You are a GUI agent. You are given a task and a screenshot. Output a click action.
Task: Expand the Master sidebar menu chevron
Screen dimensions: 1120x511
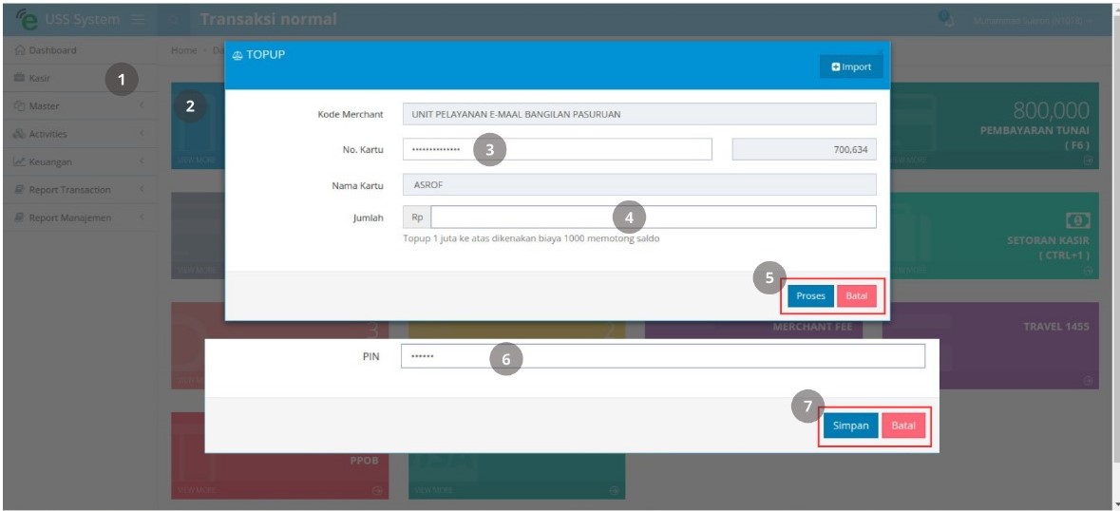pos(142,106)
